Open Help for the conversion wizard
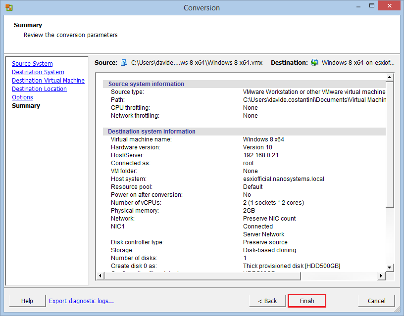The height and width of the screenshot is (316, 404). coord(27,301)
